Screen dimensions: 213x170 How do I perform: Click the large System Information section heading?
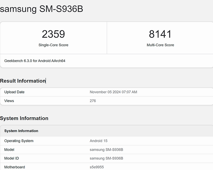pos(24,118)
